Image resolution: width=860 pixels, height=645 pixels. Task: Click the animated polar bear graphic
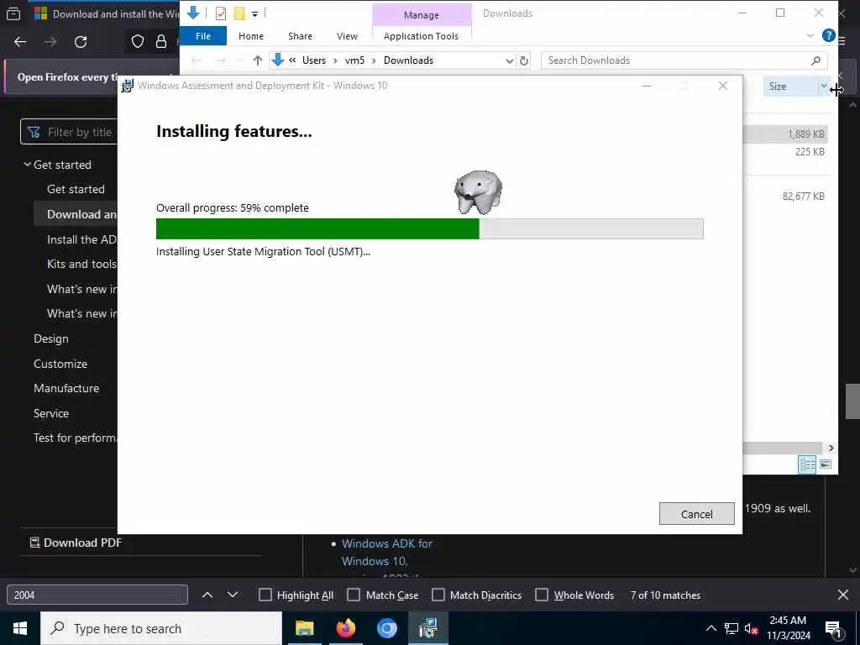pyautogui.click(x=478, y=192)
